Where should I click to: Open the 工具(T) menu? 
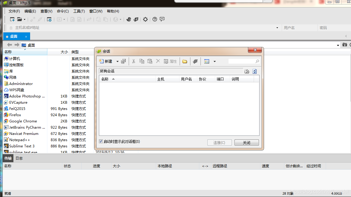[79, 11]
